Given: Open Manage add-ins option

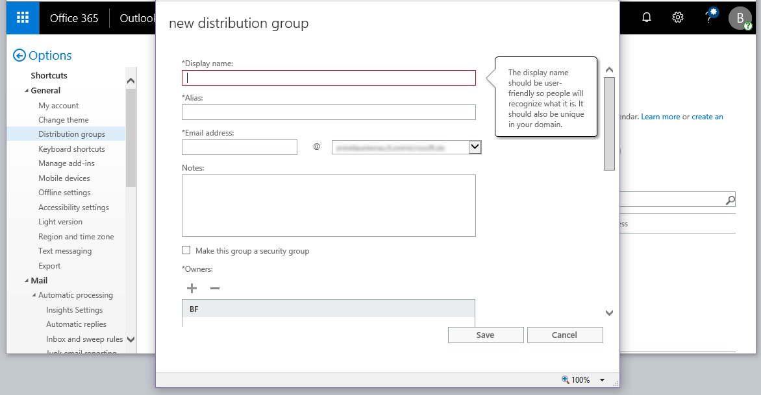Looking at the screenshot, I should coord(66,163).
